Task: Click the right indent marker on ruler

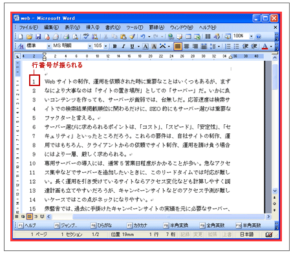Action: (x=231, y=57)
